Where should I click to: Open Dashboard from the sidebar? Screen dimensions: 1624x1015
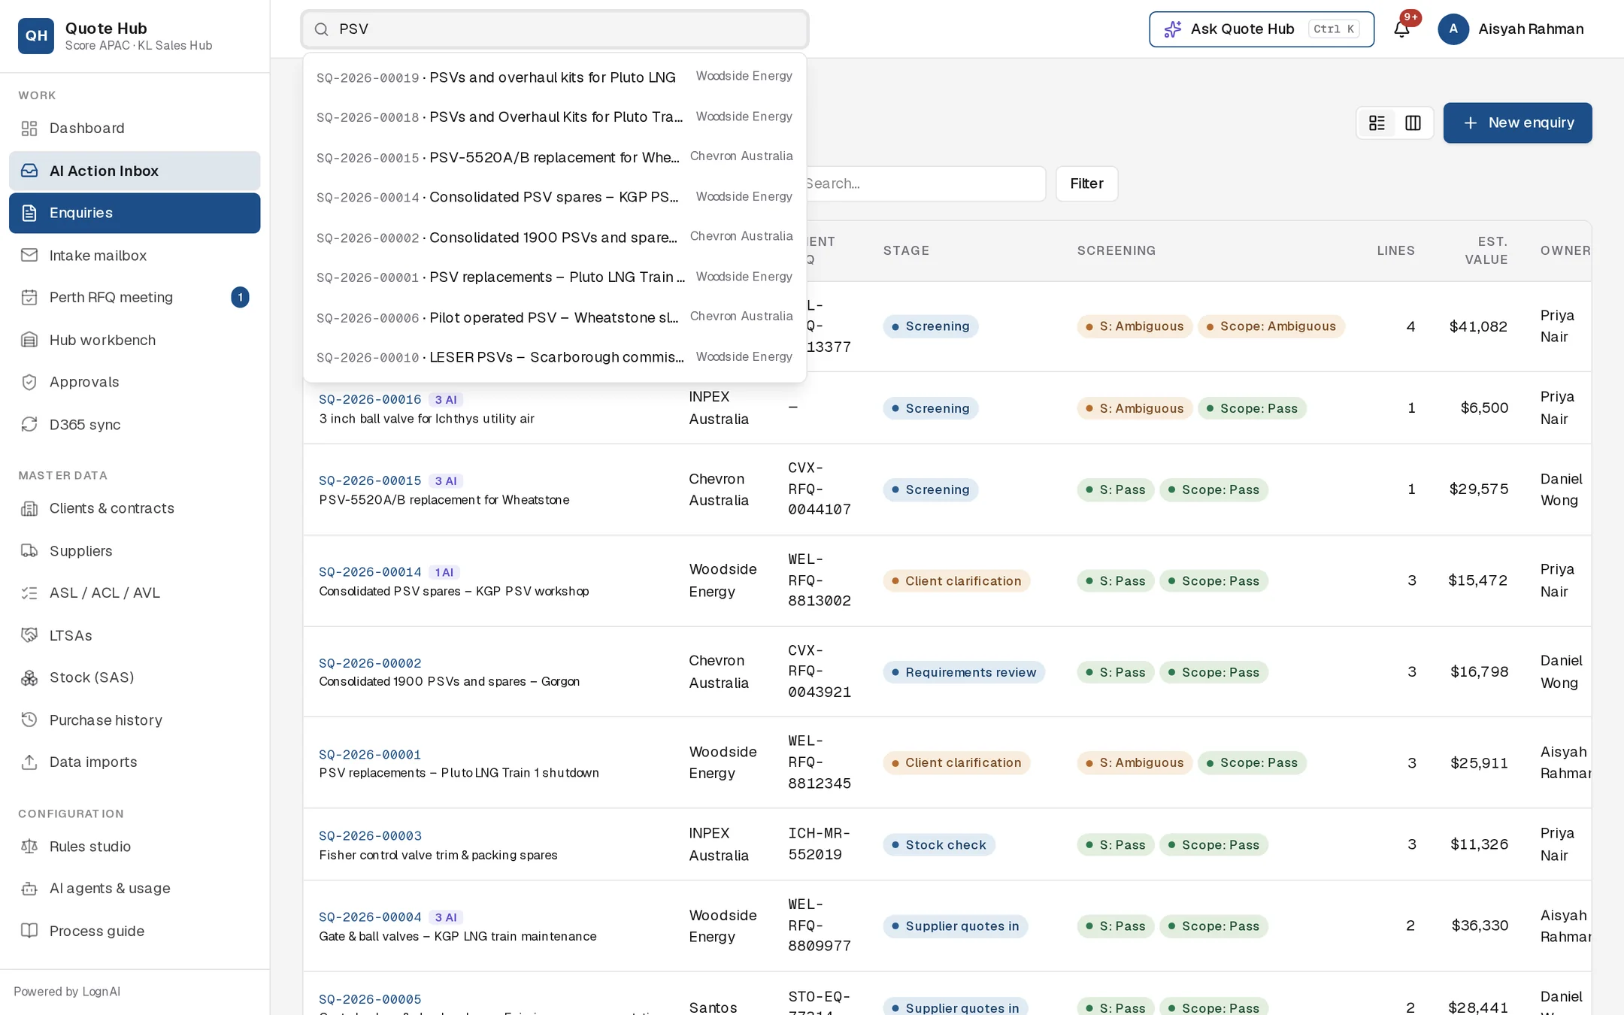pyautogui.click(x=135, y=129)
